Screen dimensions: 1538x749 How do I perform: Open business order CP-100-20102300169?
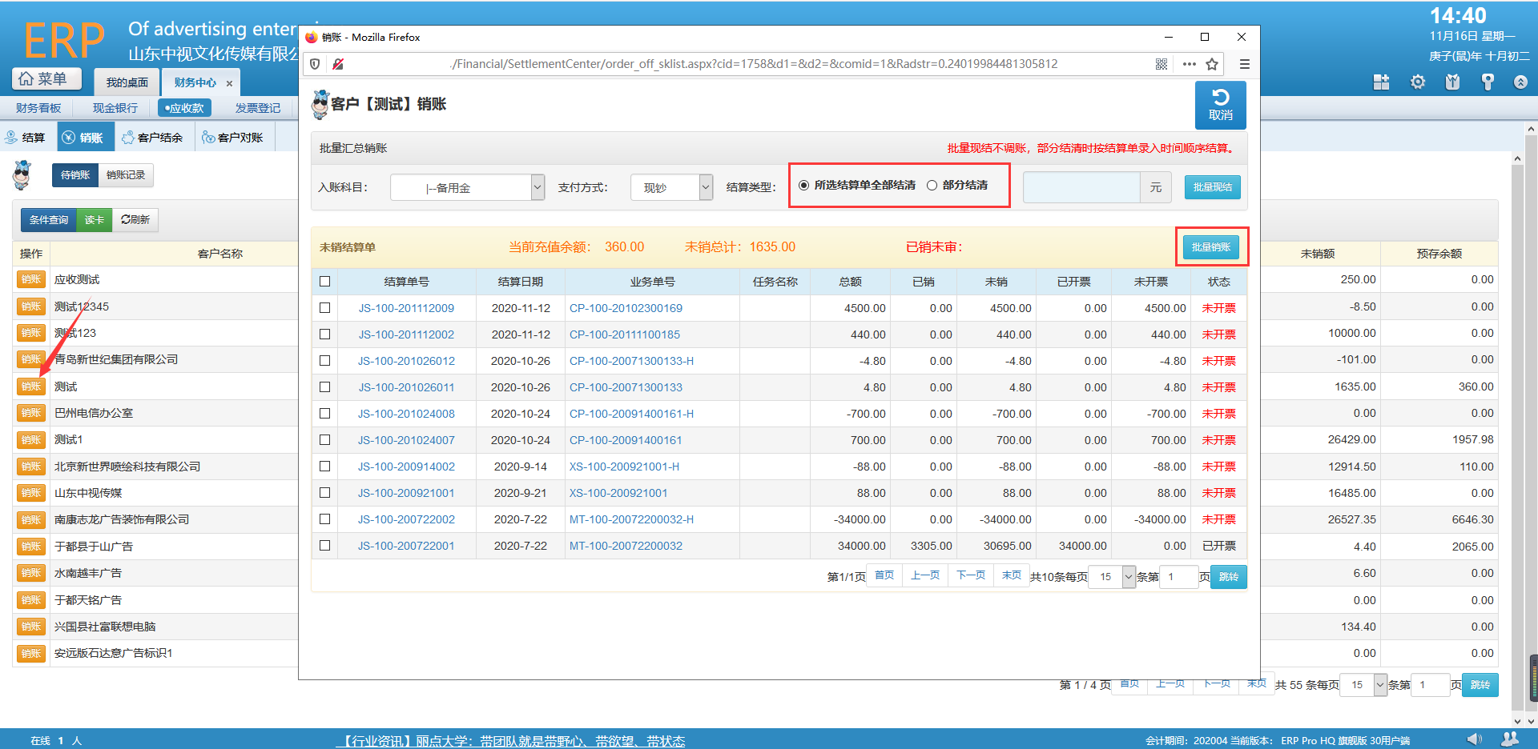tap(626, 308)
